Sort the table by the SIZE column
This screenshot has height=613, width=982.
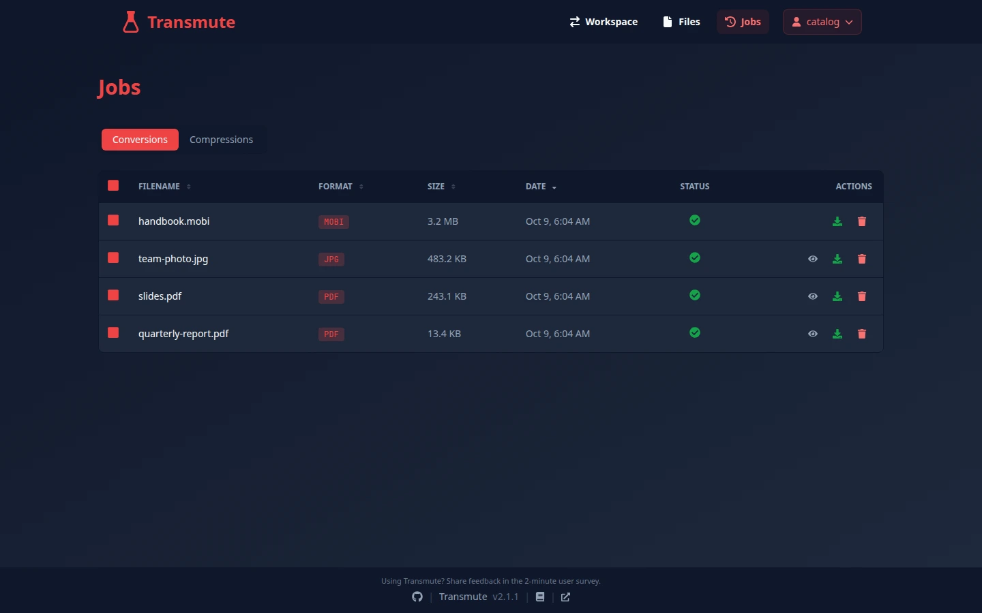coord(441,187)
